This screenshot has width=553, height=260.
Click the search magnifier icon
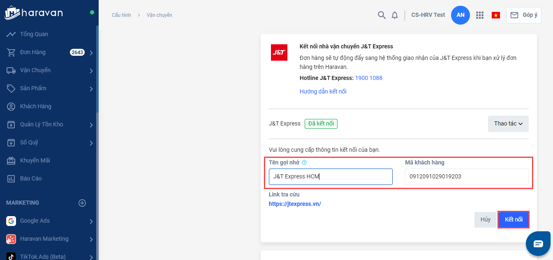pyautogui.click(x=382, y=15)
